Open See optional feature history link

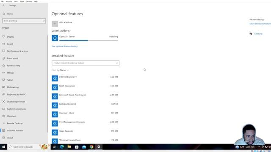click(x=65, y=46)
